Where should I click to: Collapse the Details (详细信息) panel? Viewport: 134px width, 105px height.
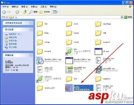click(x=31, y=55)
